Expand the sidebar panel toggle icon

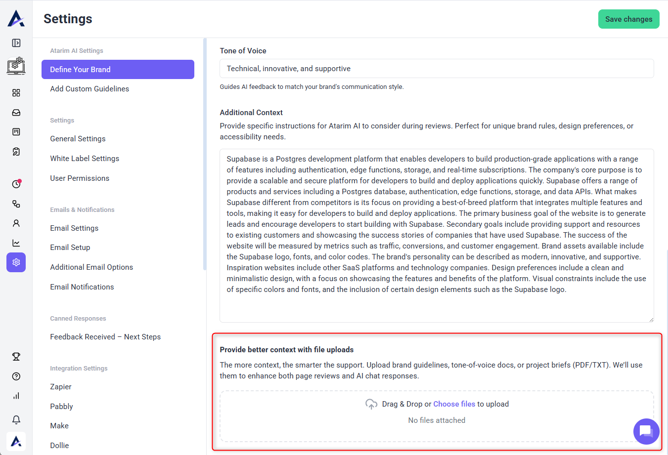tap(16, 43)
